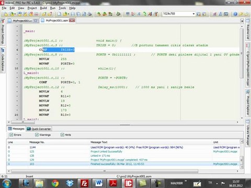Open the Code Explorer side panel
Screen dimensions: 251x188
[x=3, y=60]
